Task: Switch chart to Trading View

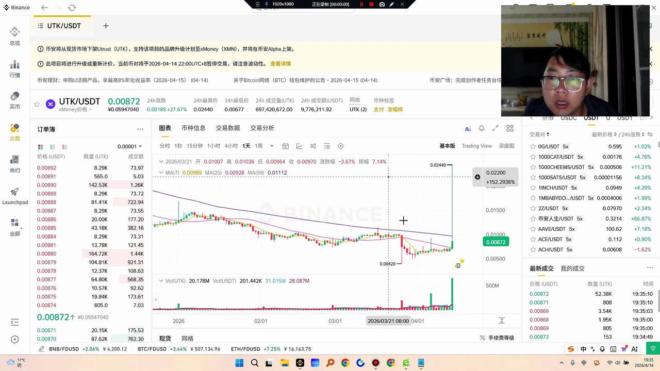Action: (x=477, y=146)
